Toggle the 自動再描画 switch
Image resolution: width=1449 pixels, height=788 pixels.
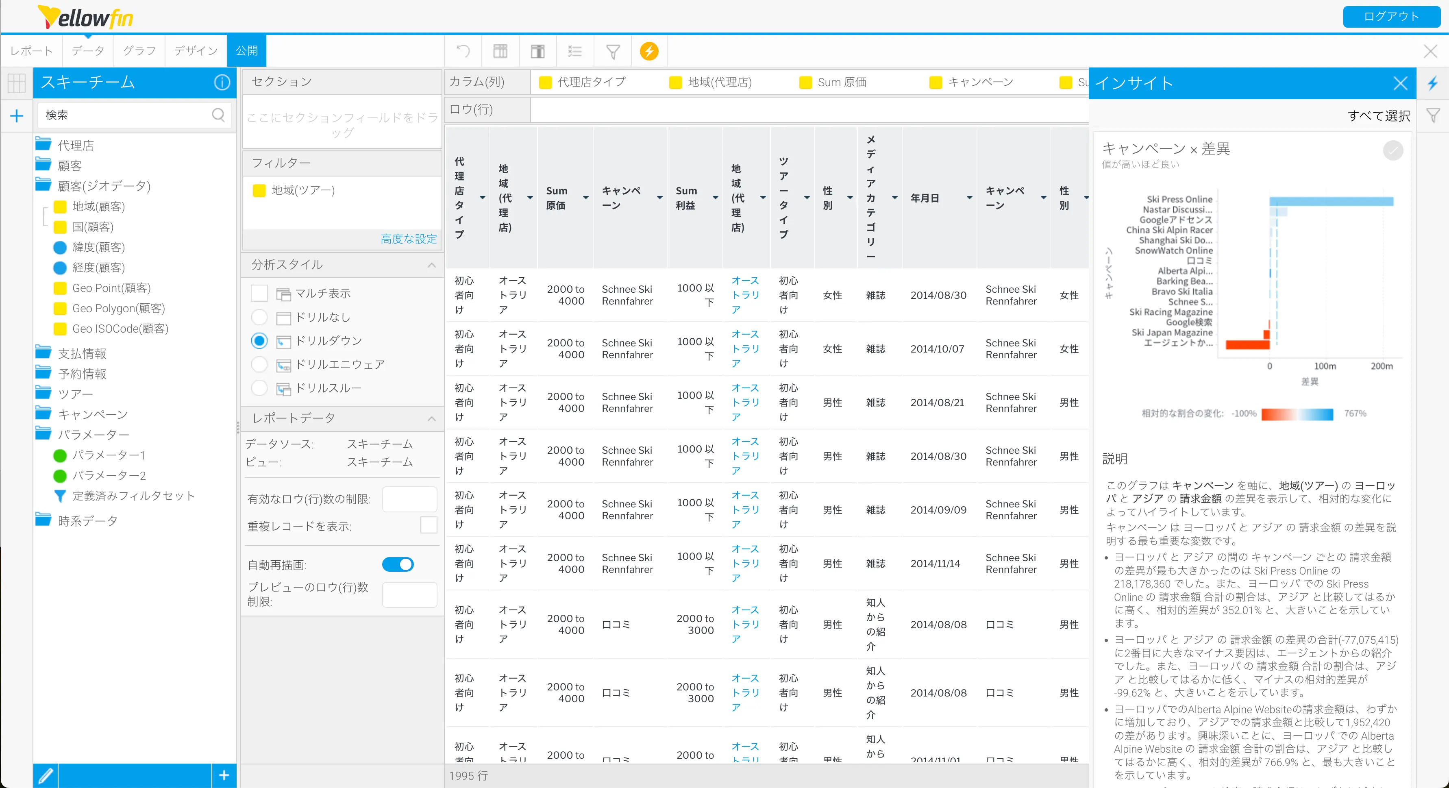(x=398, y=564)
